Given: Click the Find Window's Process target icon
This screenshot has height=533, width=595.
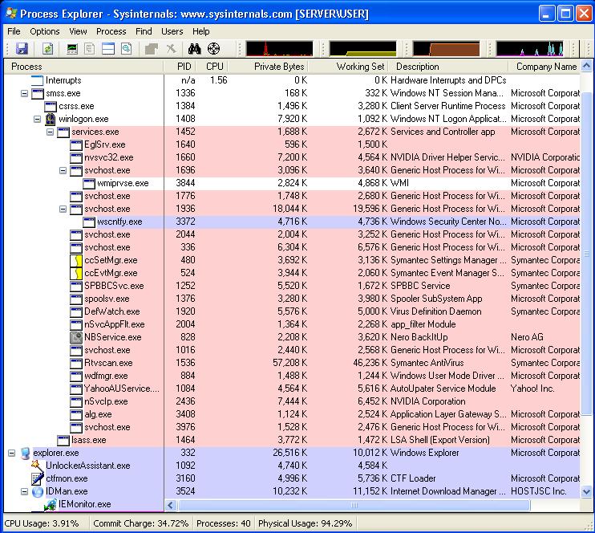Looking at the screenshot, I should (214, 49).
